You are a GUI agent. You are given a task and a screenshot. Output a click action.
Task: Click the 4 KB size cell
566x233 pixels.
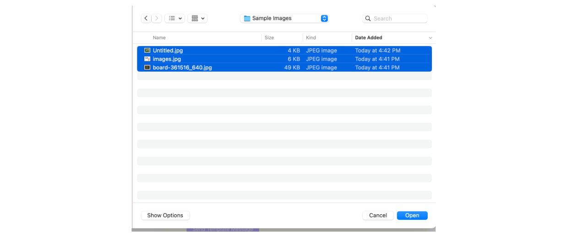tap(294, 50)
